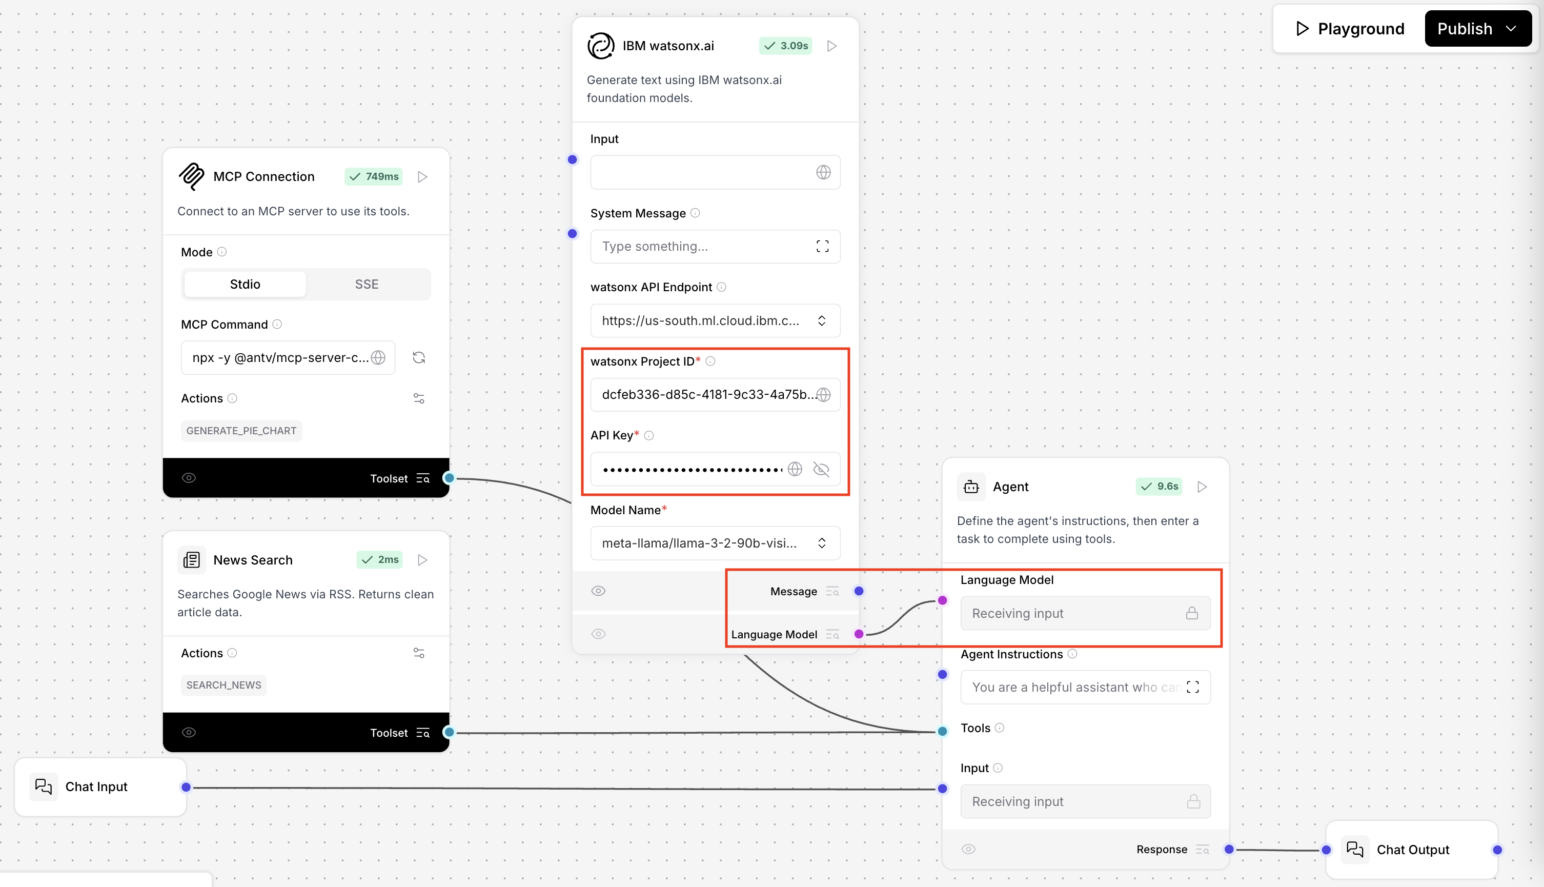Image resolution: width=1544 pixels, height=887 pixels.
Task: Inspect the watsonx Message output
Action: tap(832, 592)
